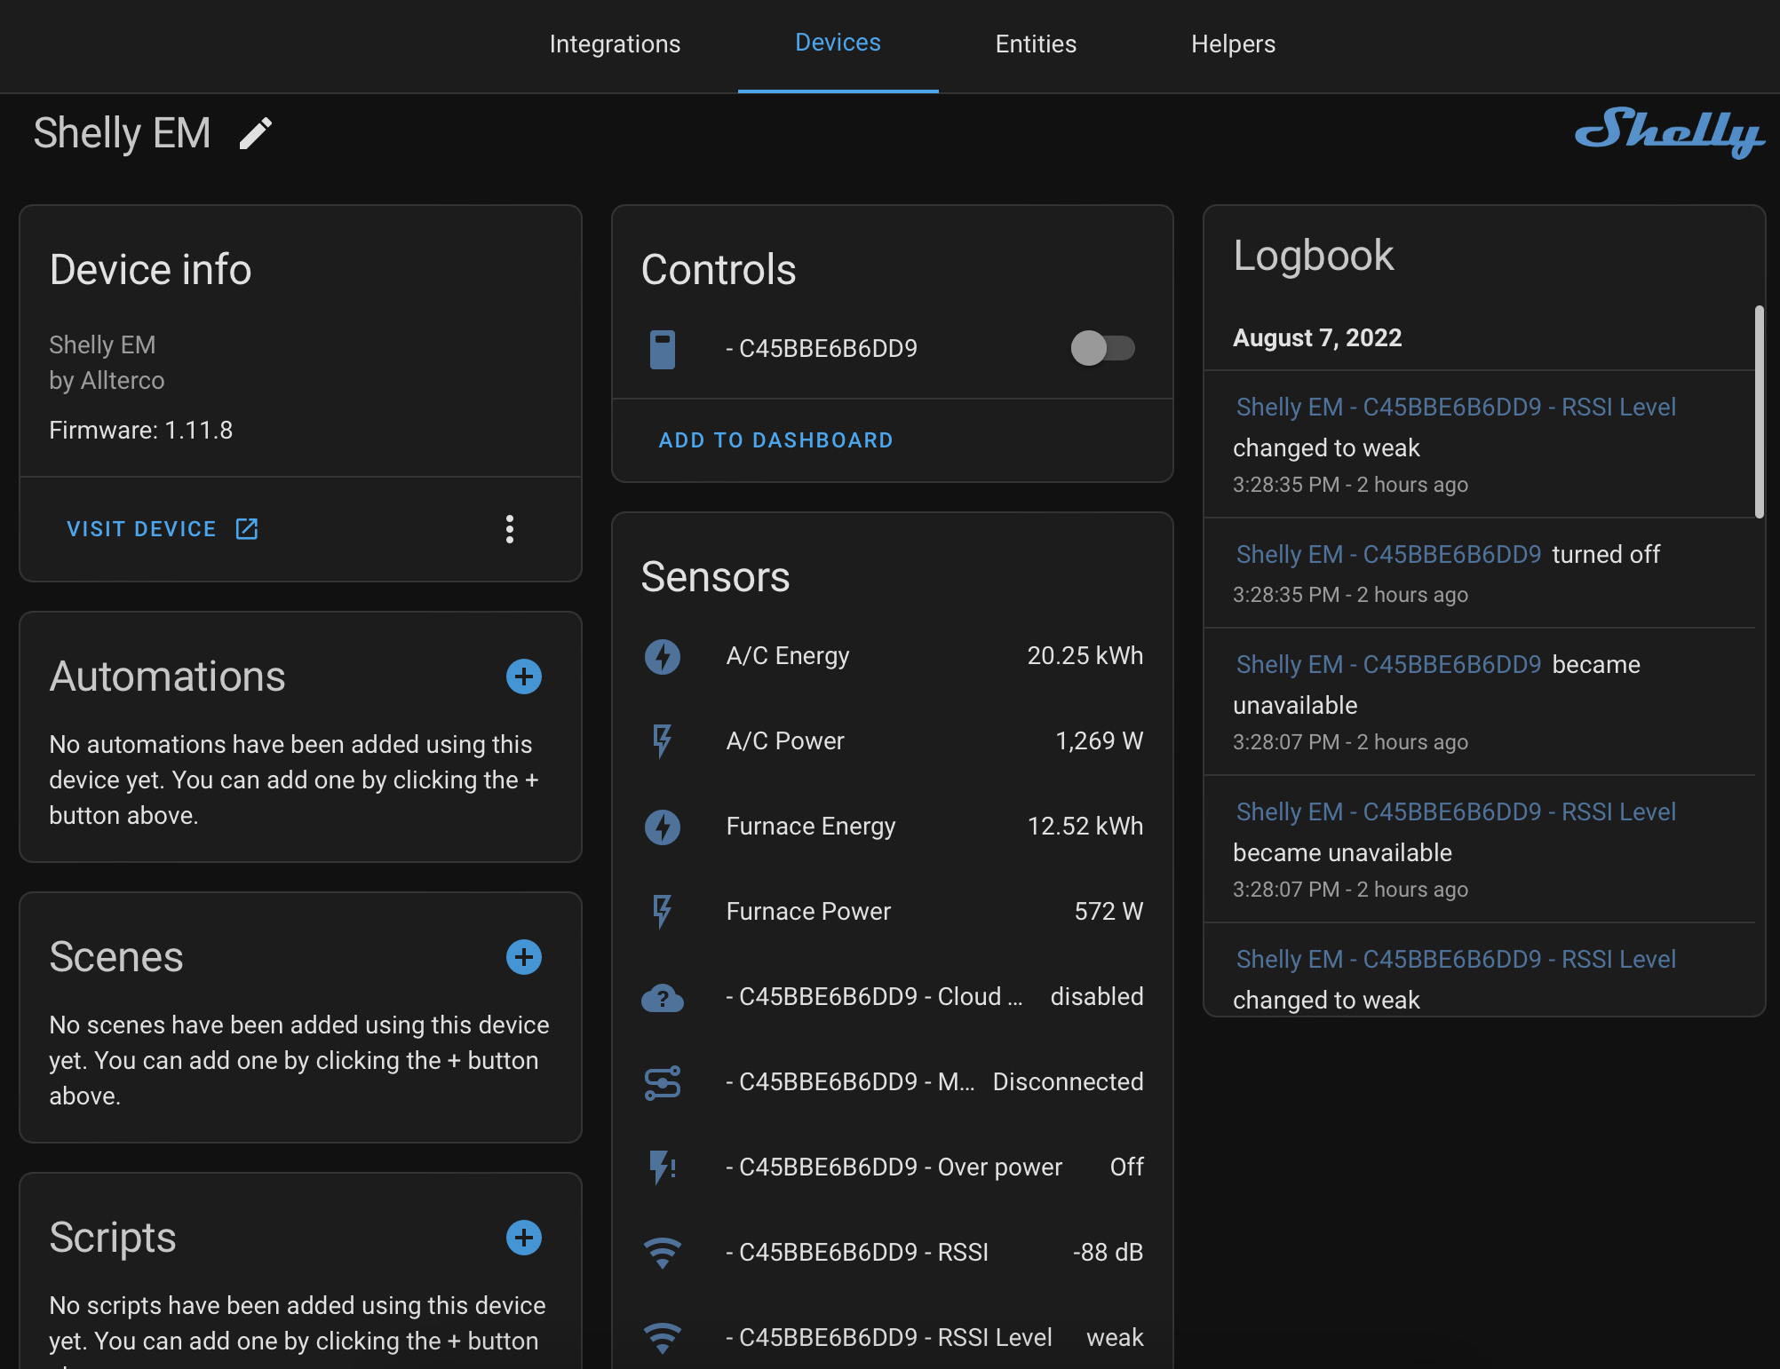Open the 'turned off' logbook entity link
The width and height of the screenshot is (1780, 1369).
[1388, 554]
